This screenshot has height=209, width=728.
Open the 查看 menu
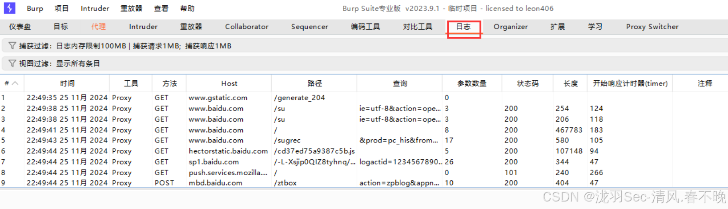pos(161,8)
